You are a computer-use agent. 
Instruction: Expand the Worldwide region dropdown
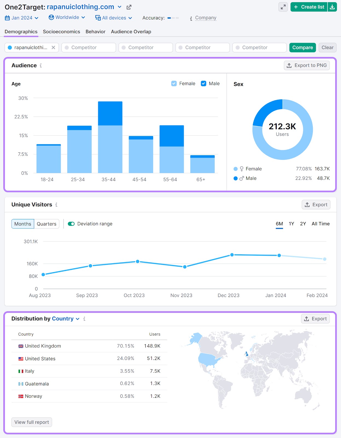(x=67, y=18)
